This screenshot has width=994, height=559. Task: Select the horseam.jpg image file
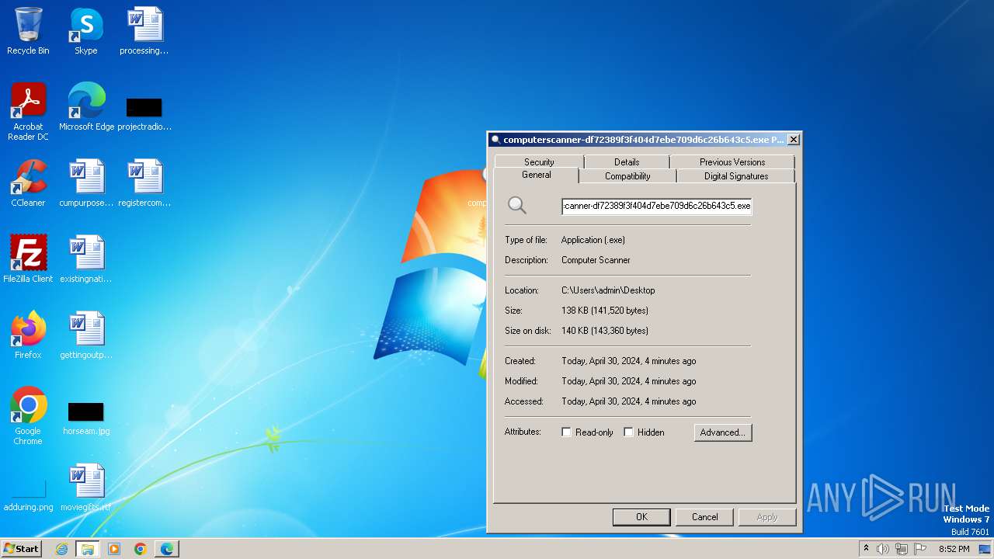[86, 419]
